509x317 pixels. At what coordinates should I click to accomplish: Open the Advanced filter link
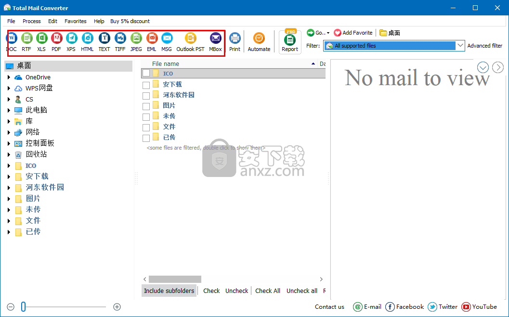tap(485, 46)
